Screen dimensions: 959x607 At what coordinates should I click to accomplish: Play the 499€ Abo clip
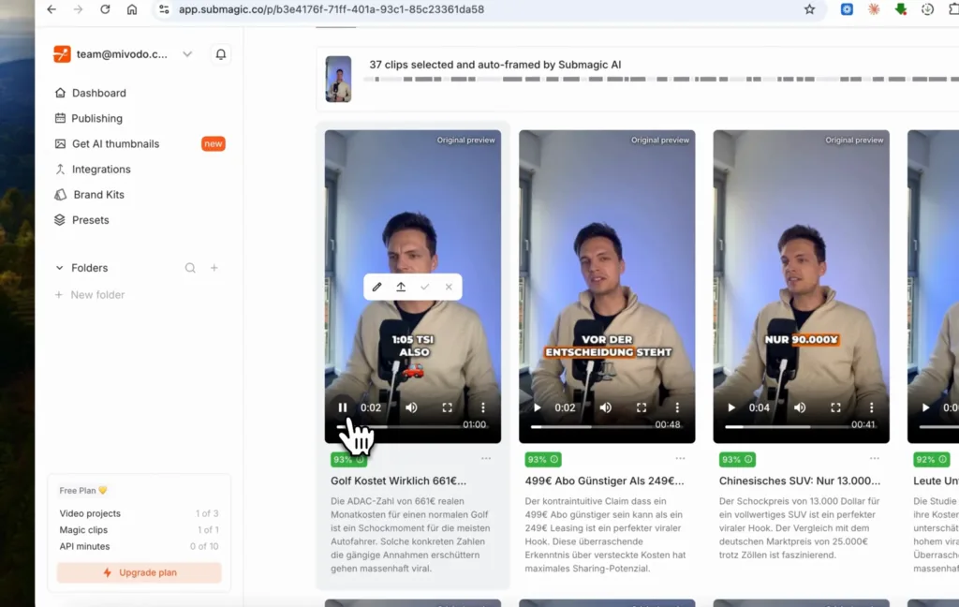537,407
